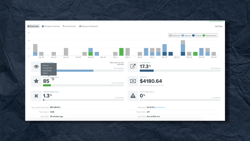Click the eye icon for Opened metric

point(36,67)
